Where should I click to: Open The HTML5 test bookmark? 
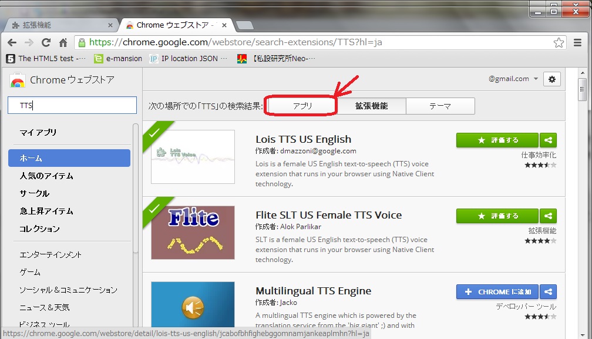point(46,59)
